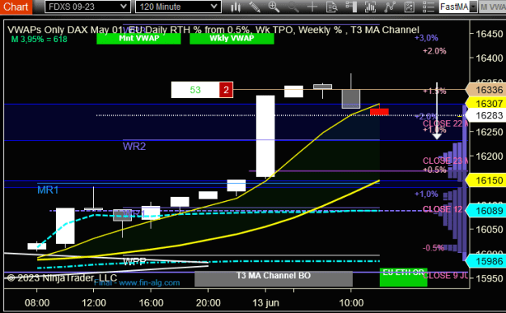Click the Chart Trader icon
506x313 pixels.
[351, 6]
